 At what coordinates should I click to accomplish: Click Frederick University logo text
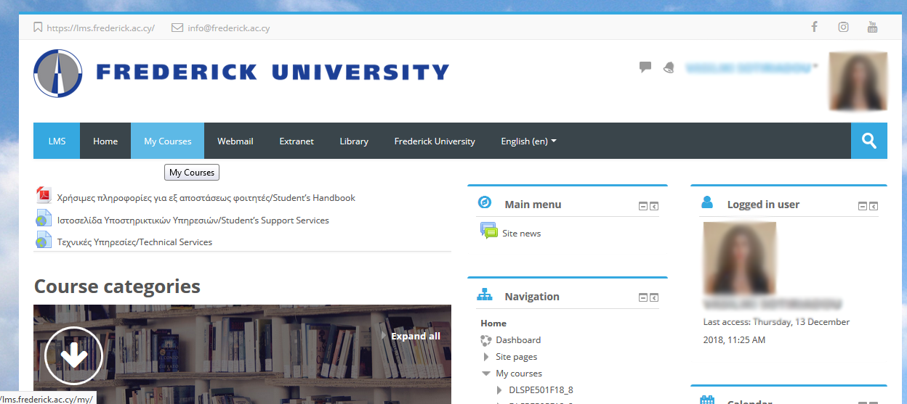tap(273, 72)
